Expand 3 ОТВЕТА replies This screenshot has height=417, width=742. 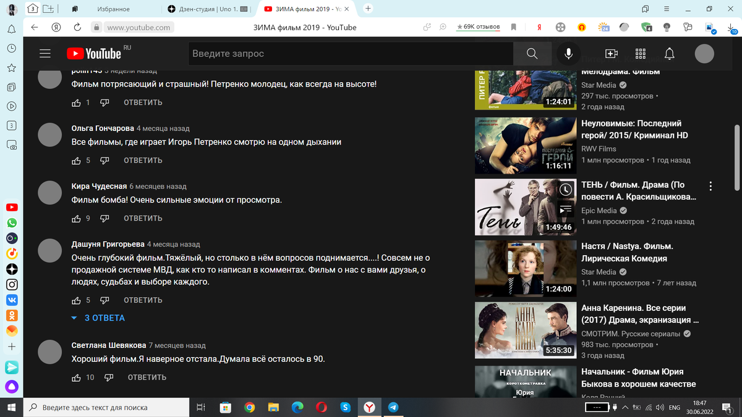point(98,318)
